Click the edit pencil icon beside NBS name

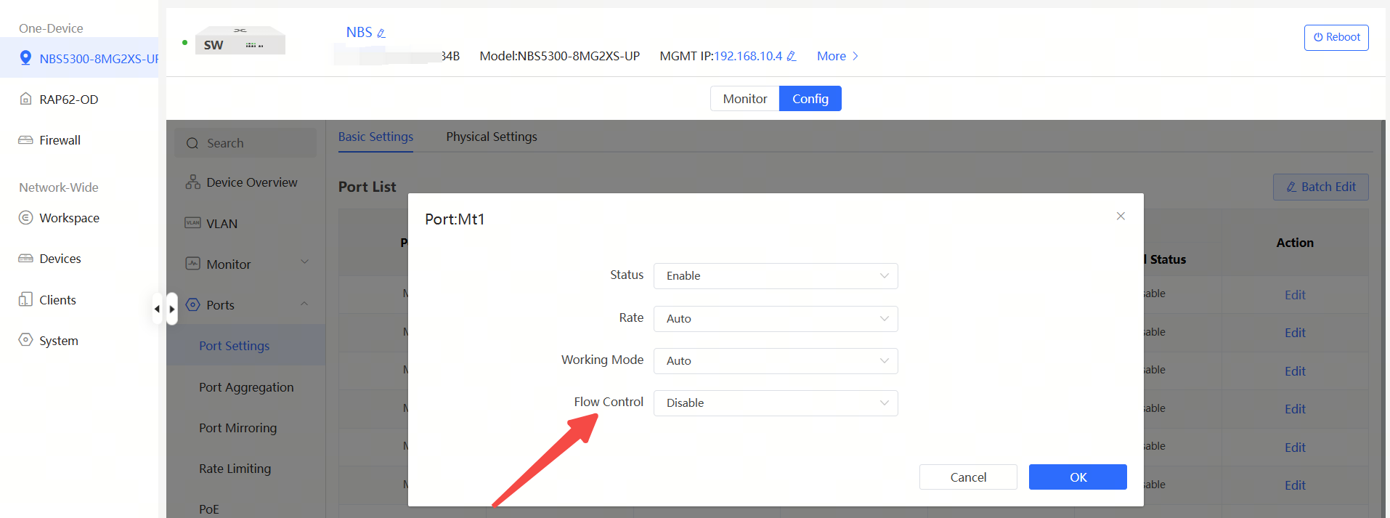[381, 33]
